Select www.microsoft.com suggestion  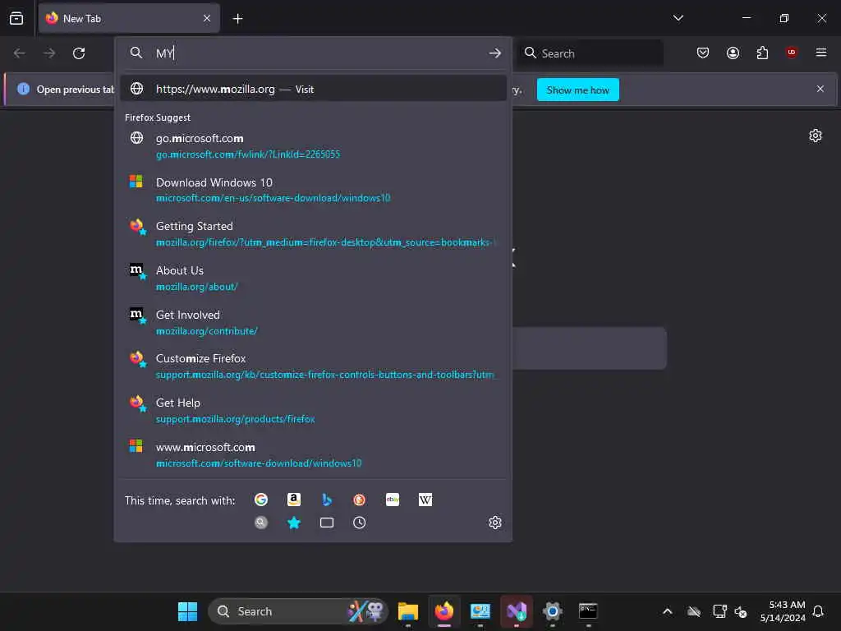click(x=313, y=455)
